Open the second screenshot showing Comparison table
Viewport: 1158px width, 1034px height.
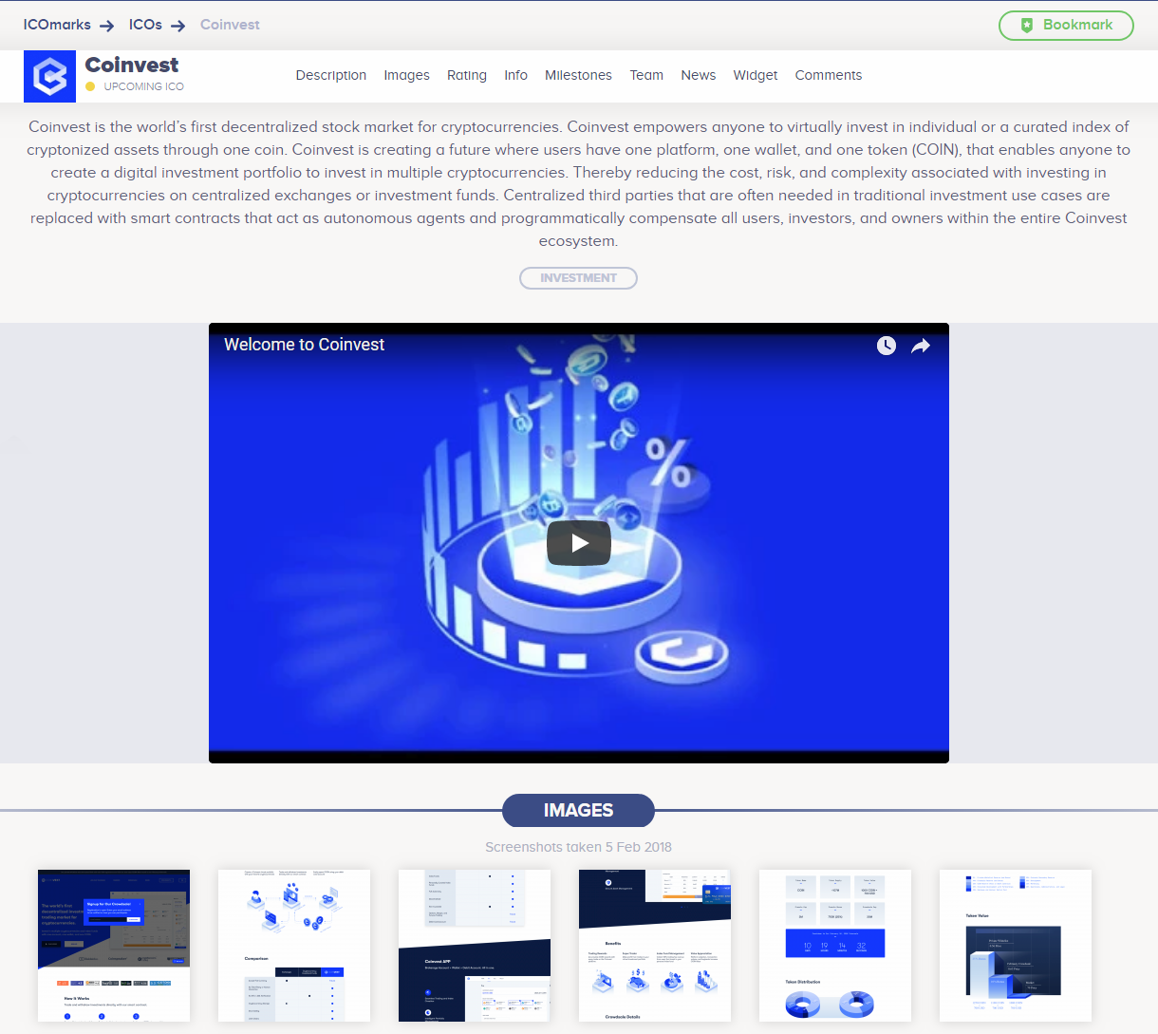pyautogui.click(x=294, y=946)
